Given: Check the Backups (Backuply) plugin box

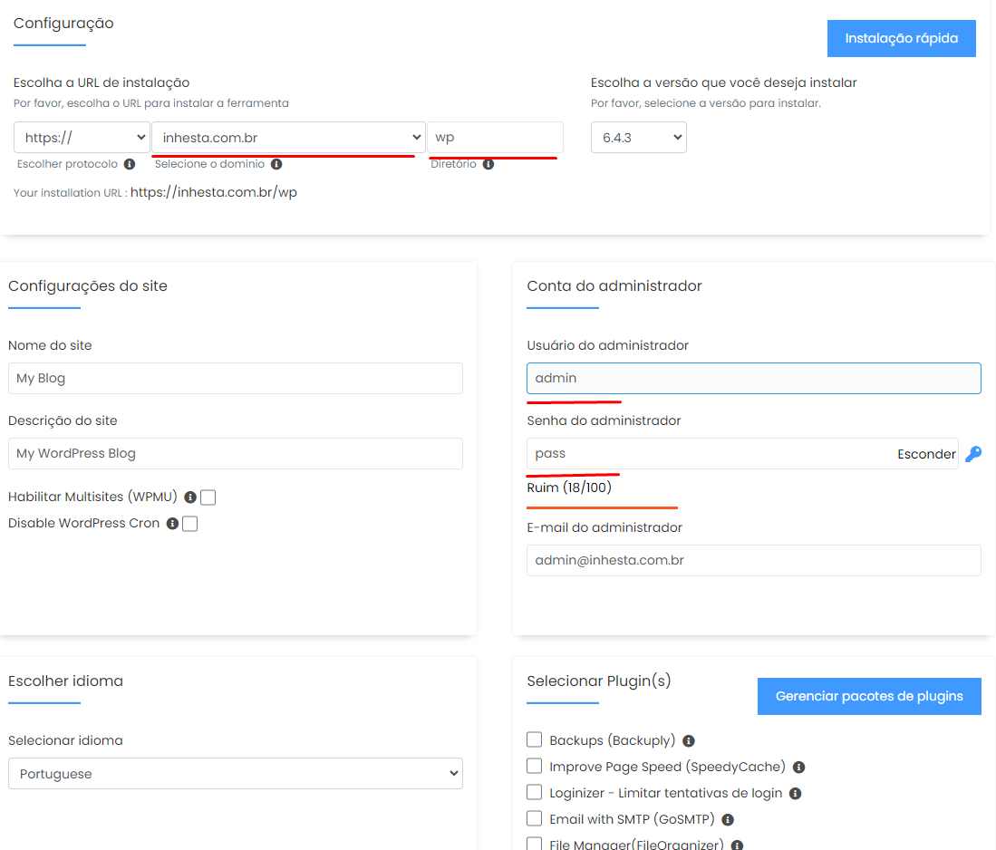Looking at the screenshot, I should point(534,739).
